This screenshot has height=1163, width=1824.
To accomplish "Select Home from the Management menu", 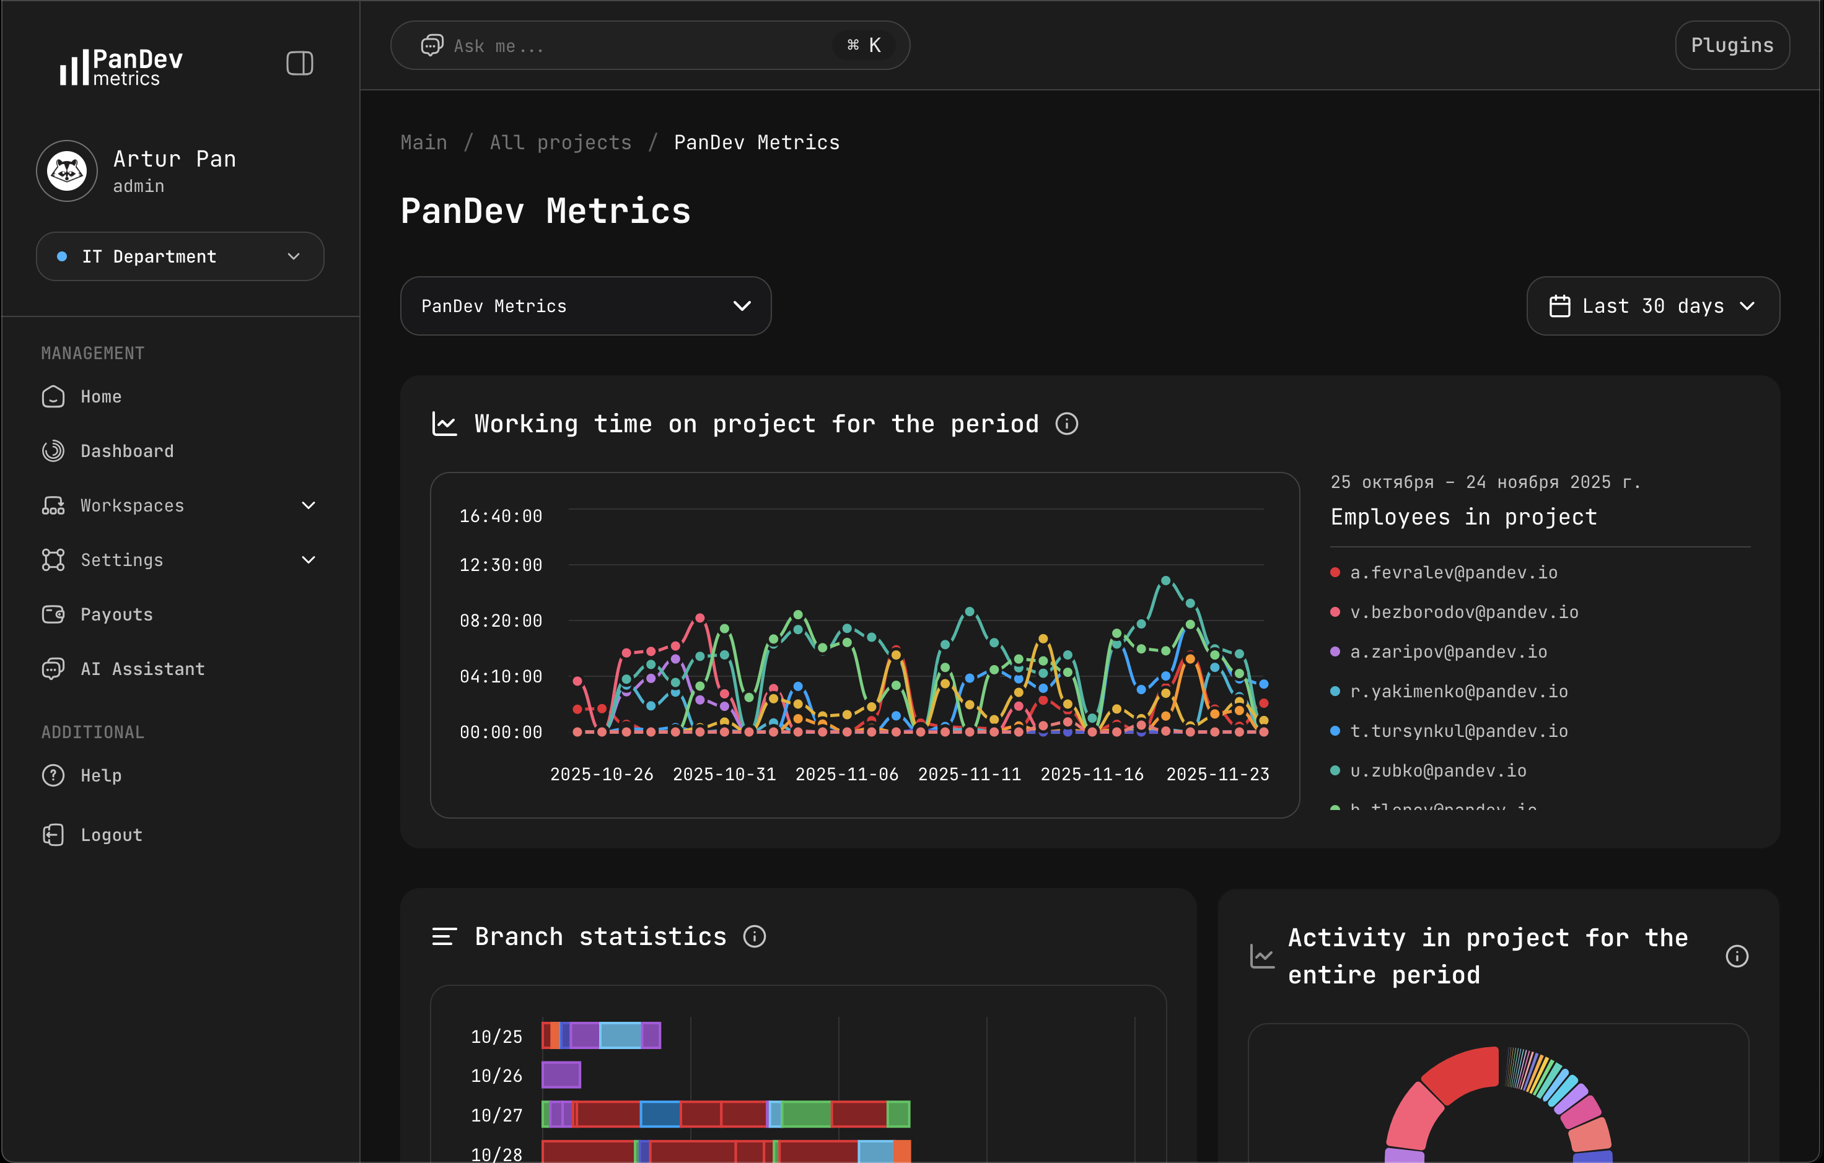I will tap(101, 396).
